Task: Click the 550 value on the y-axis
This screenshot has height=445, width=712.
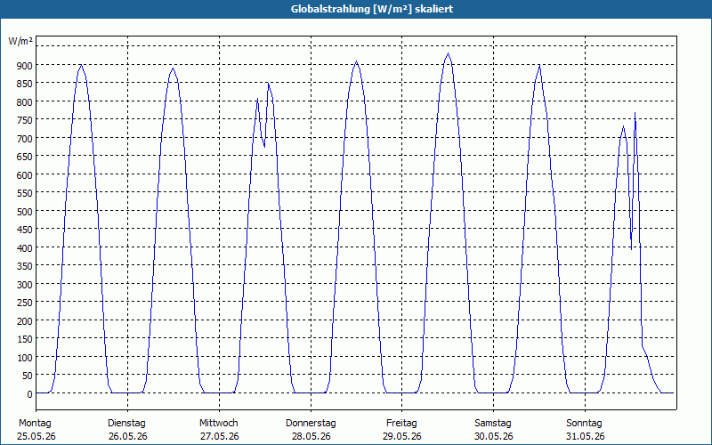Action: coord(25,193)
